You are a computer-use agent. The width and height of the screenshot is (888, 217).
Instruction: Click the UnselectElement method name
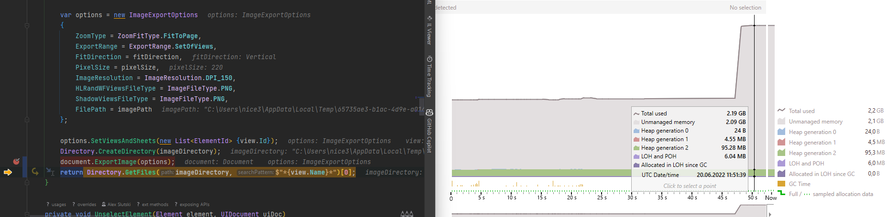[123, 214]
